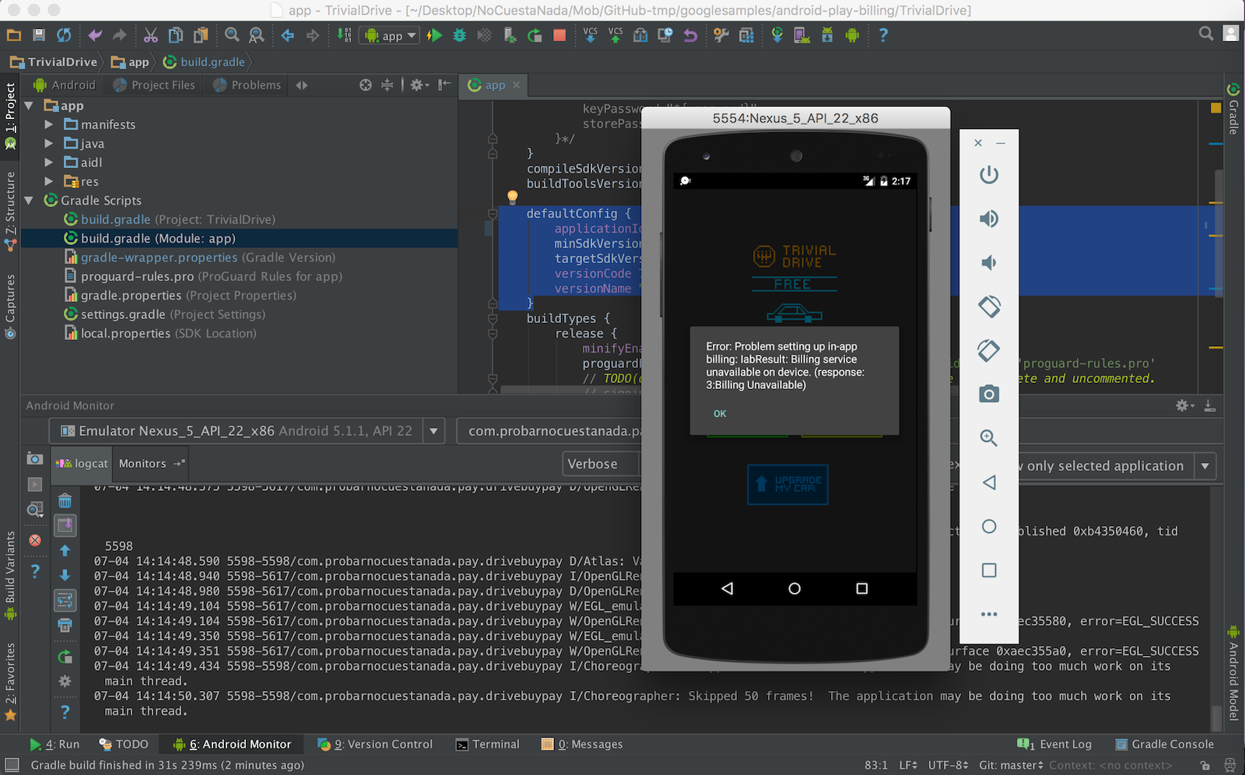Click the package name filter field
The height and width of the screenshot is (775, 1245).
(x=549, y=430)
